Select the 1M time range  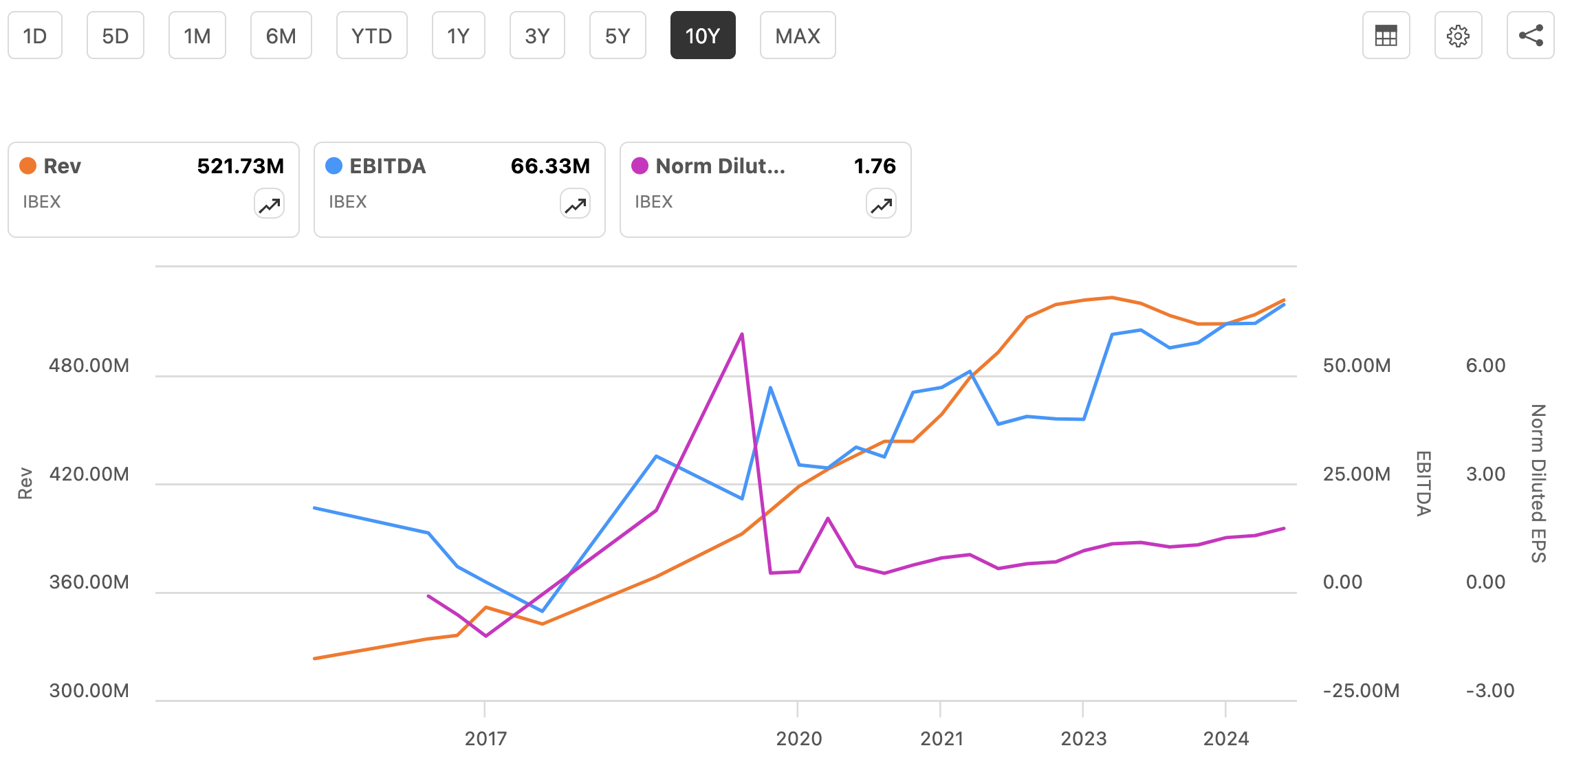coord(197,35)
